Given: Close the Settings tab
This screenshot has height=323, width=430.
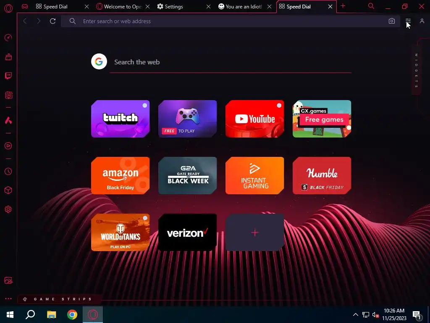Looking at the screenshot, I should (x=208, y=7).
